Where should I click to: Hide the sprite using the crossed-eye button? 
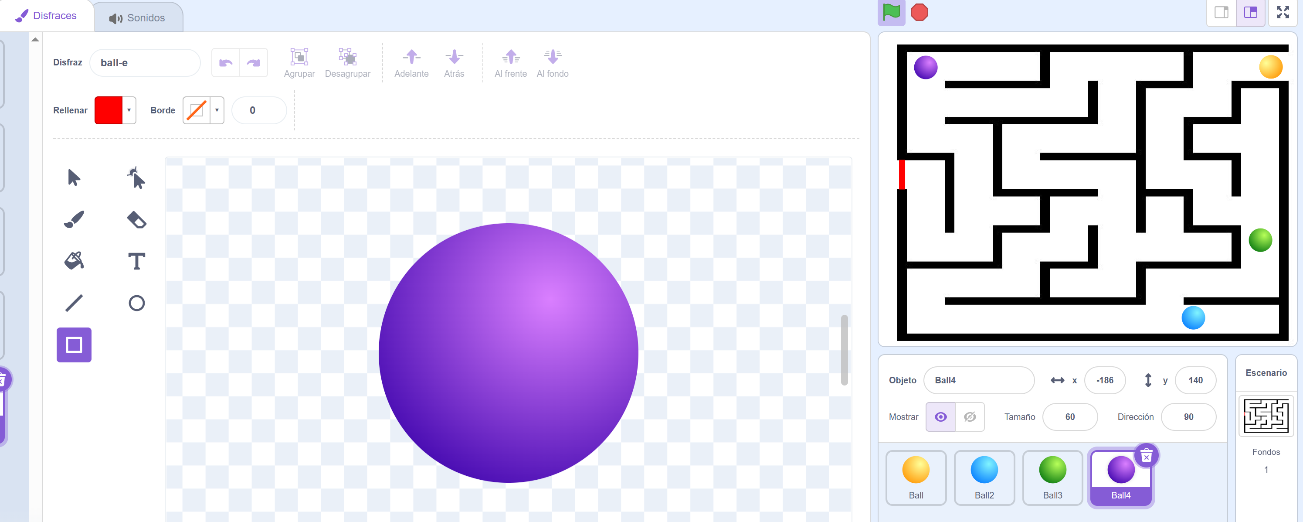970,417
